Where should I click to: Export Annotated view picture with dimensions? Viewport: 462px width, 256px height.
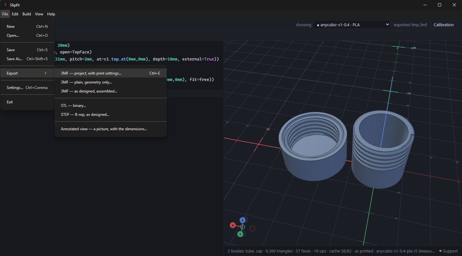tap(111, 129)
